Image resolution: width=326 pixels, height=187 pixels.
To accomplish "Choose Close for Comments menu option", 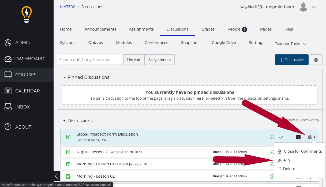I will click(x=302, y=151).
